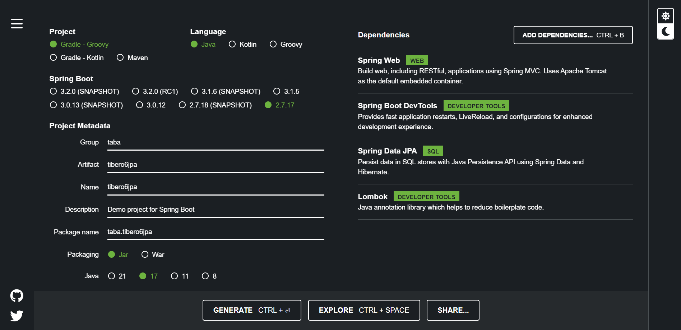Click the Lombok dependency entry

tap(495, 202)
